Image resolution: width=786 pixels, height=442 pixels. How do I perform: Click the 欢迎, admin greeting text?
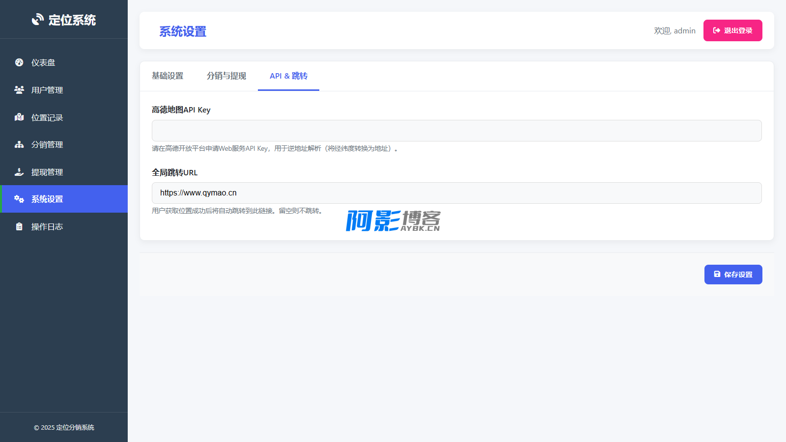click(x=674, y=30)
